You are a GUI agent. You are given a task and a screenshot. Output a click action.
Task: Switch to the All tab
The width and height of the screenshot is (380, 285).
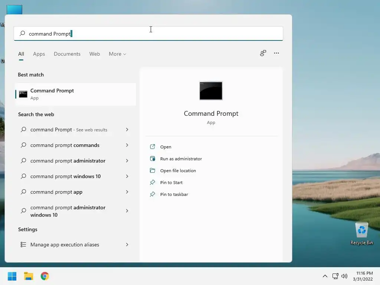pyautogui.click(x=21, y=54)
